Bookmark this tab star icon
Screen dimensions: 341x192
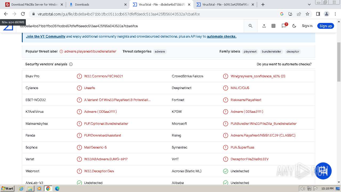[307, 14]
